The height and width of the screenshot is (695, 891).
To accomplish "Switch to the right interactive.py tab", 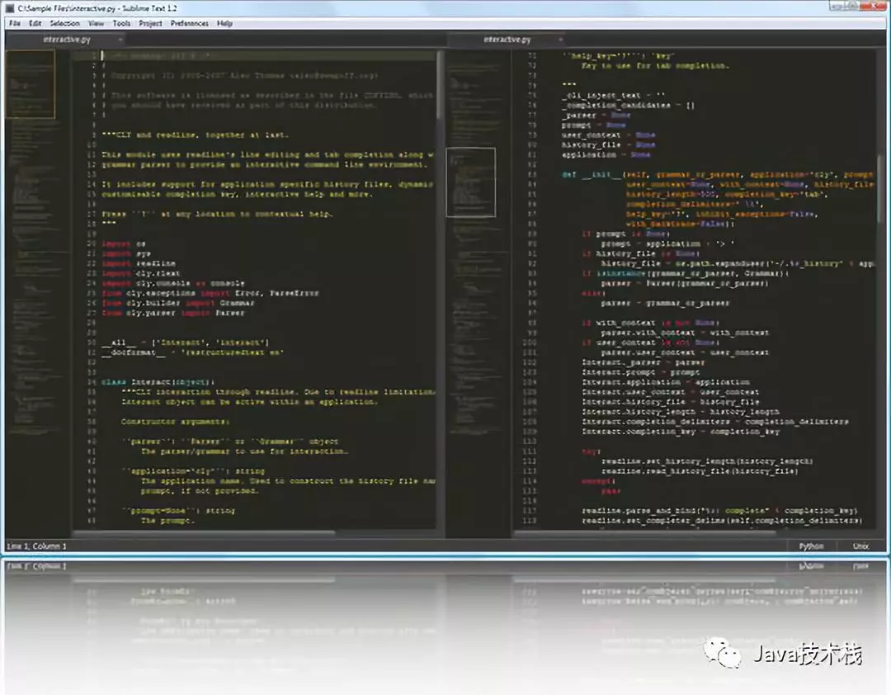I will point(507,39).
